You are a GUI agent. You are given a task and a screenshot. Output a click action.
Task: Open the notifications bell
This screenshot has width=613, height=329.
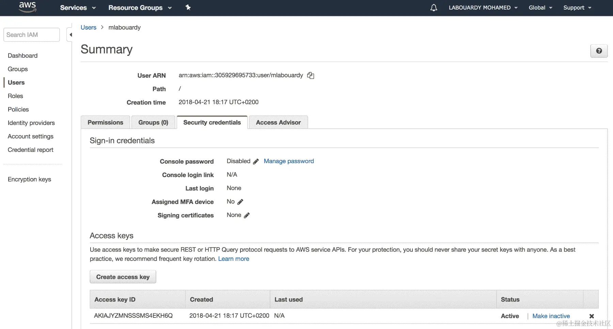(434, 8)
